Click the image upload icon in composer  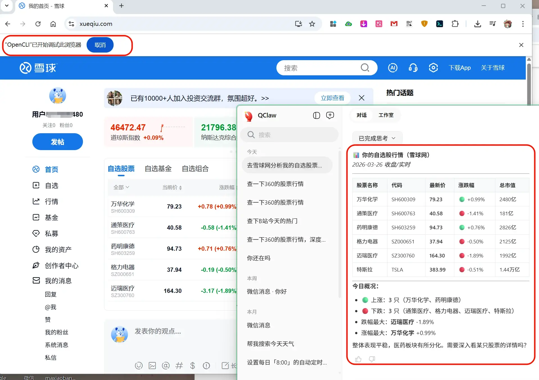point(152,365)
